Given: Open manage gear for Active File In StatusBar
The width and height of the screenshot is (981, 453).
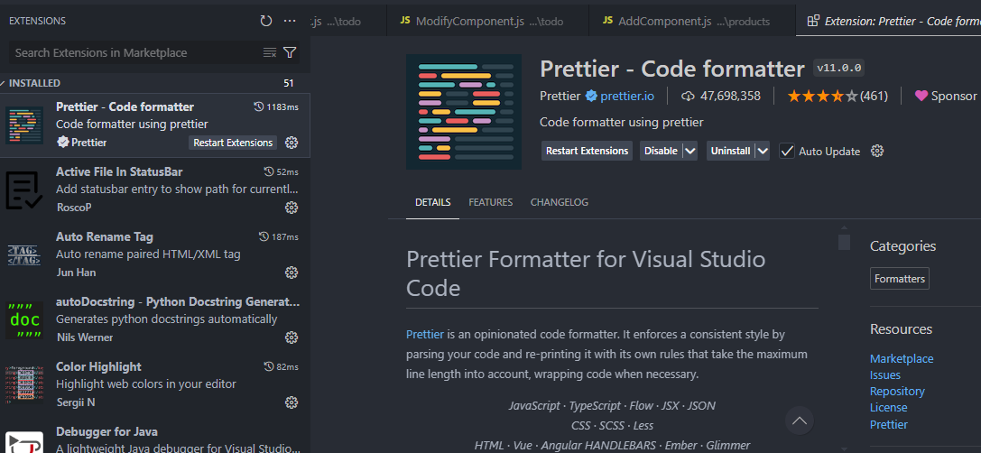Looking at the screenshot, I should 291,208.
